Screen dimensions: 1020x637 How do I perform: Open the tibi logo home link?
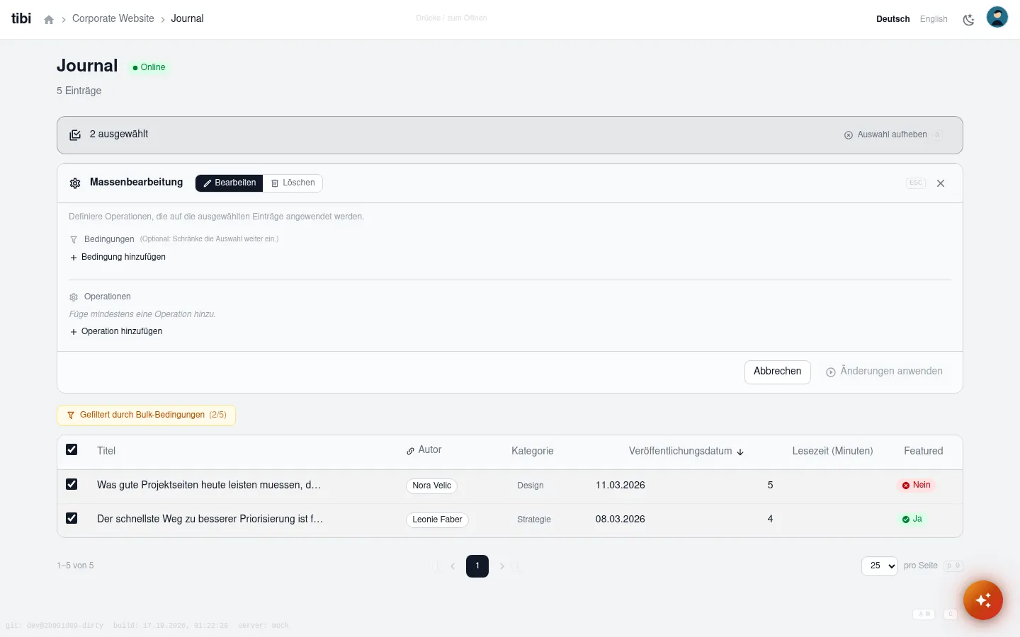tap(21, 18)
